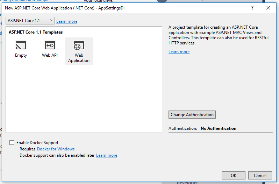The height and width of the screenshot is (184, 279).
Task: Close the New ASP.NET Core Web Application dialog
Action: click(268, 8)
